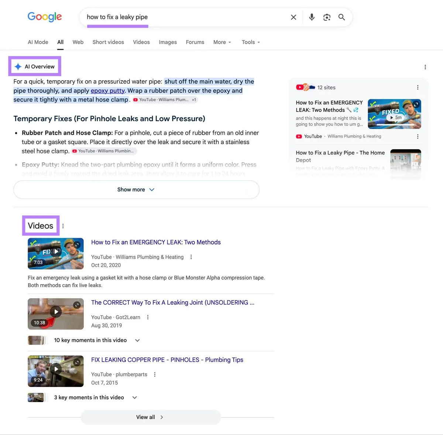Viewport: 443px width, 435px height.
Task: Play the 7:03 emergency leak video thumbnail
Action: tap(56, 254)
